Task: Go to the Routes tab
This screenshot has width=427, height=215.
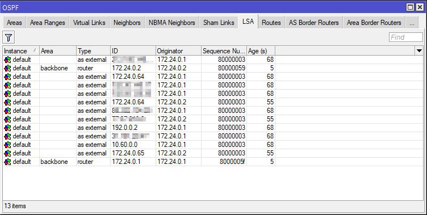Action: click(271, 23)
